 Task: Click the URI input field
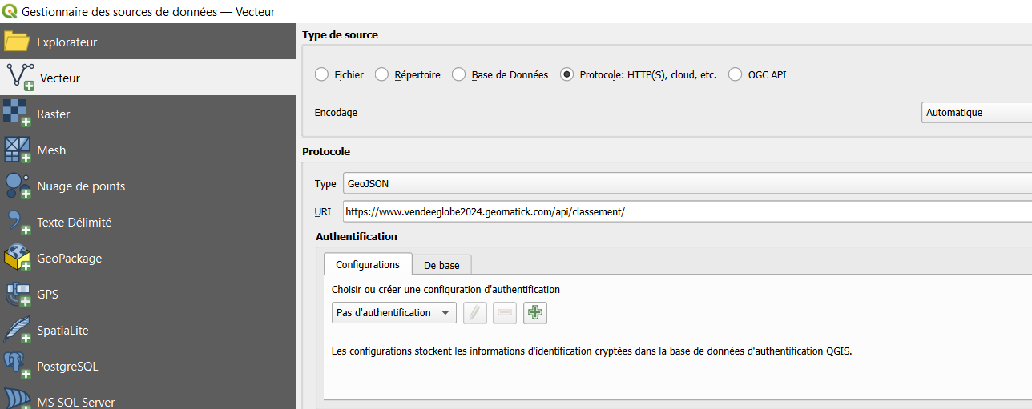click(687, 211)
